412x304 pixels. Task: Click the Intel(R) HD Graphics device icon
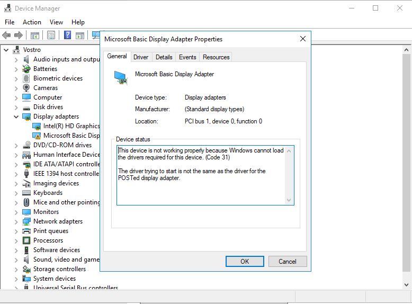(x=37, y=127)
